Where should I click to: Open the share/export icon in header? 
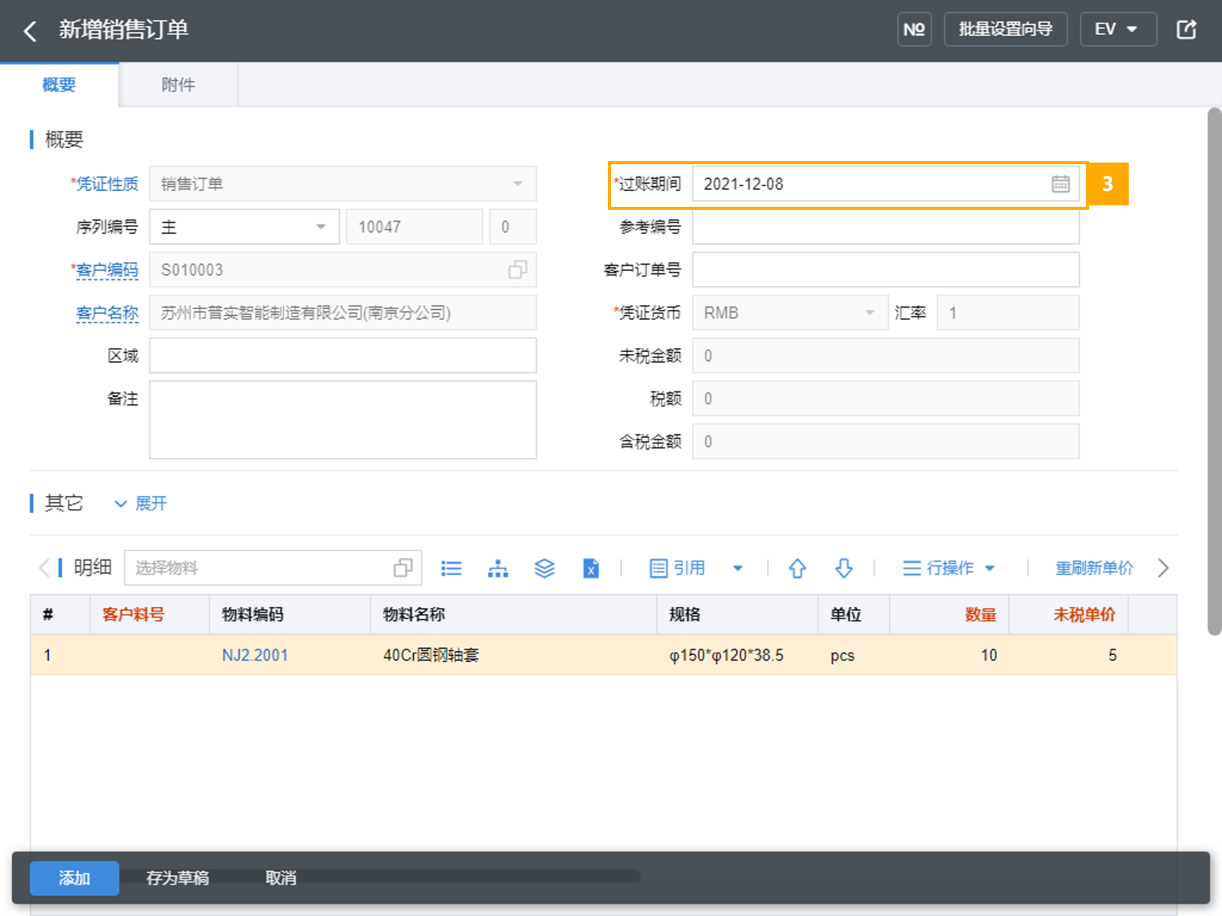pos(1186,30)
